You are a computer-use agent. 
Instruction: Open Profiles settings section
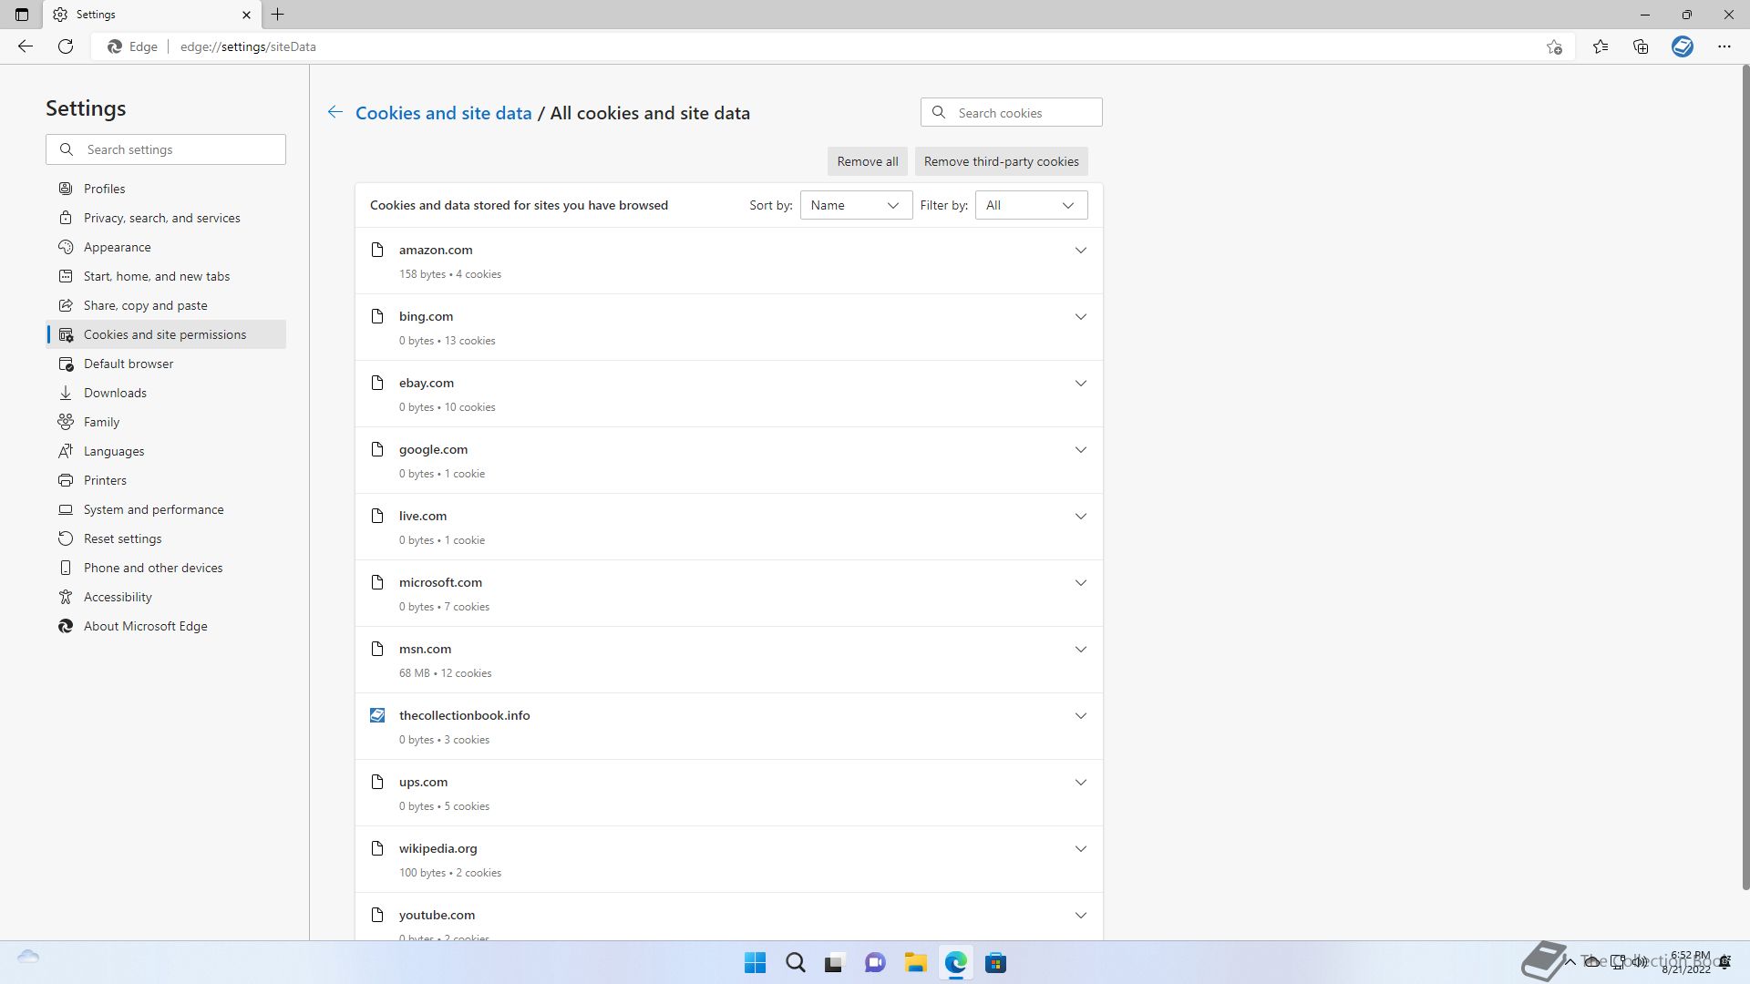click(166, 189)
